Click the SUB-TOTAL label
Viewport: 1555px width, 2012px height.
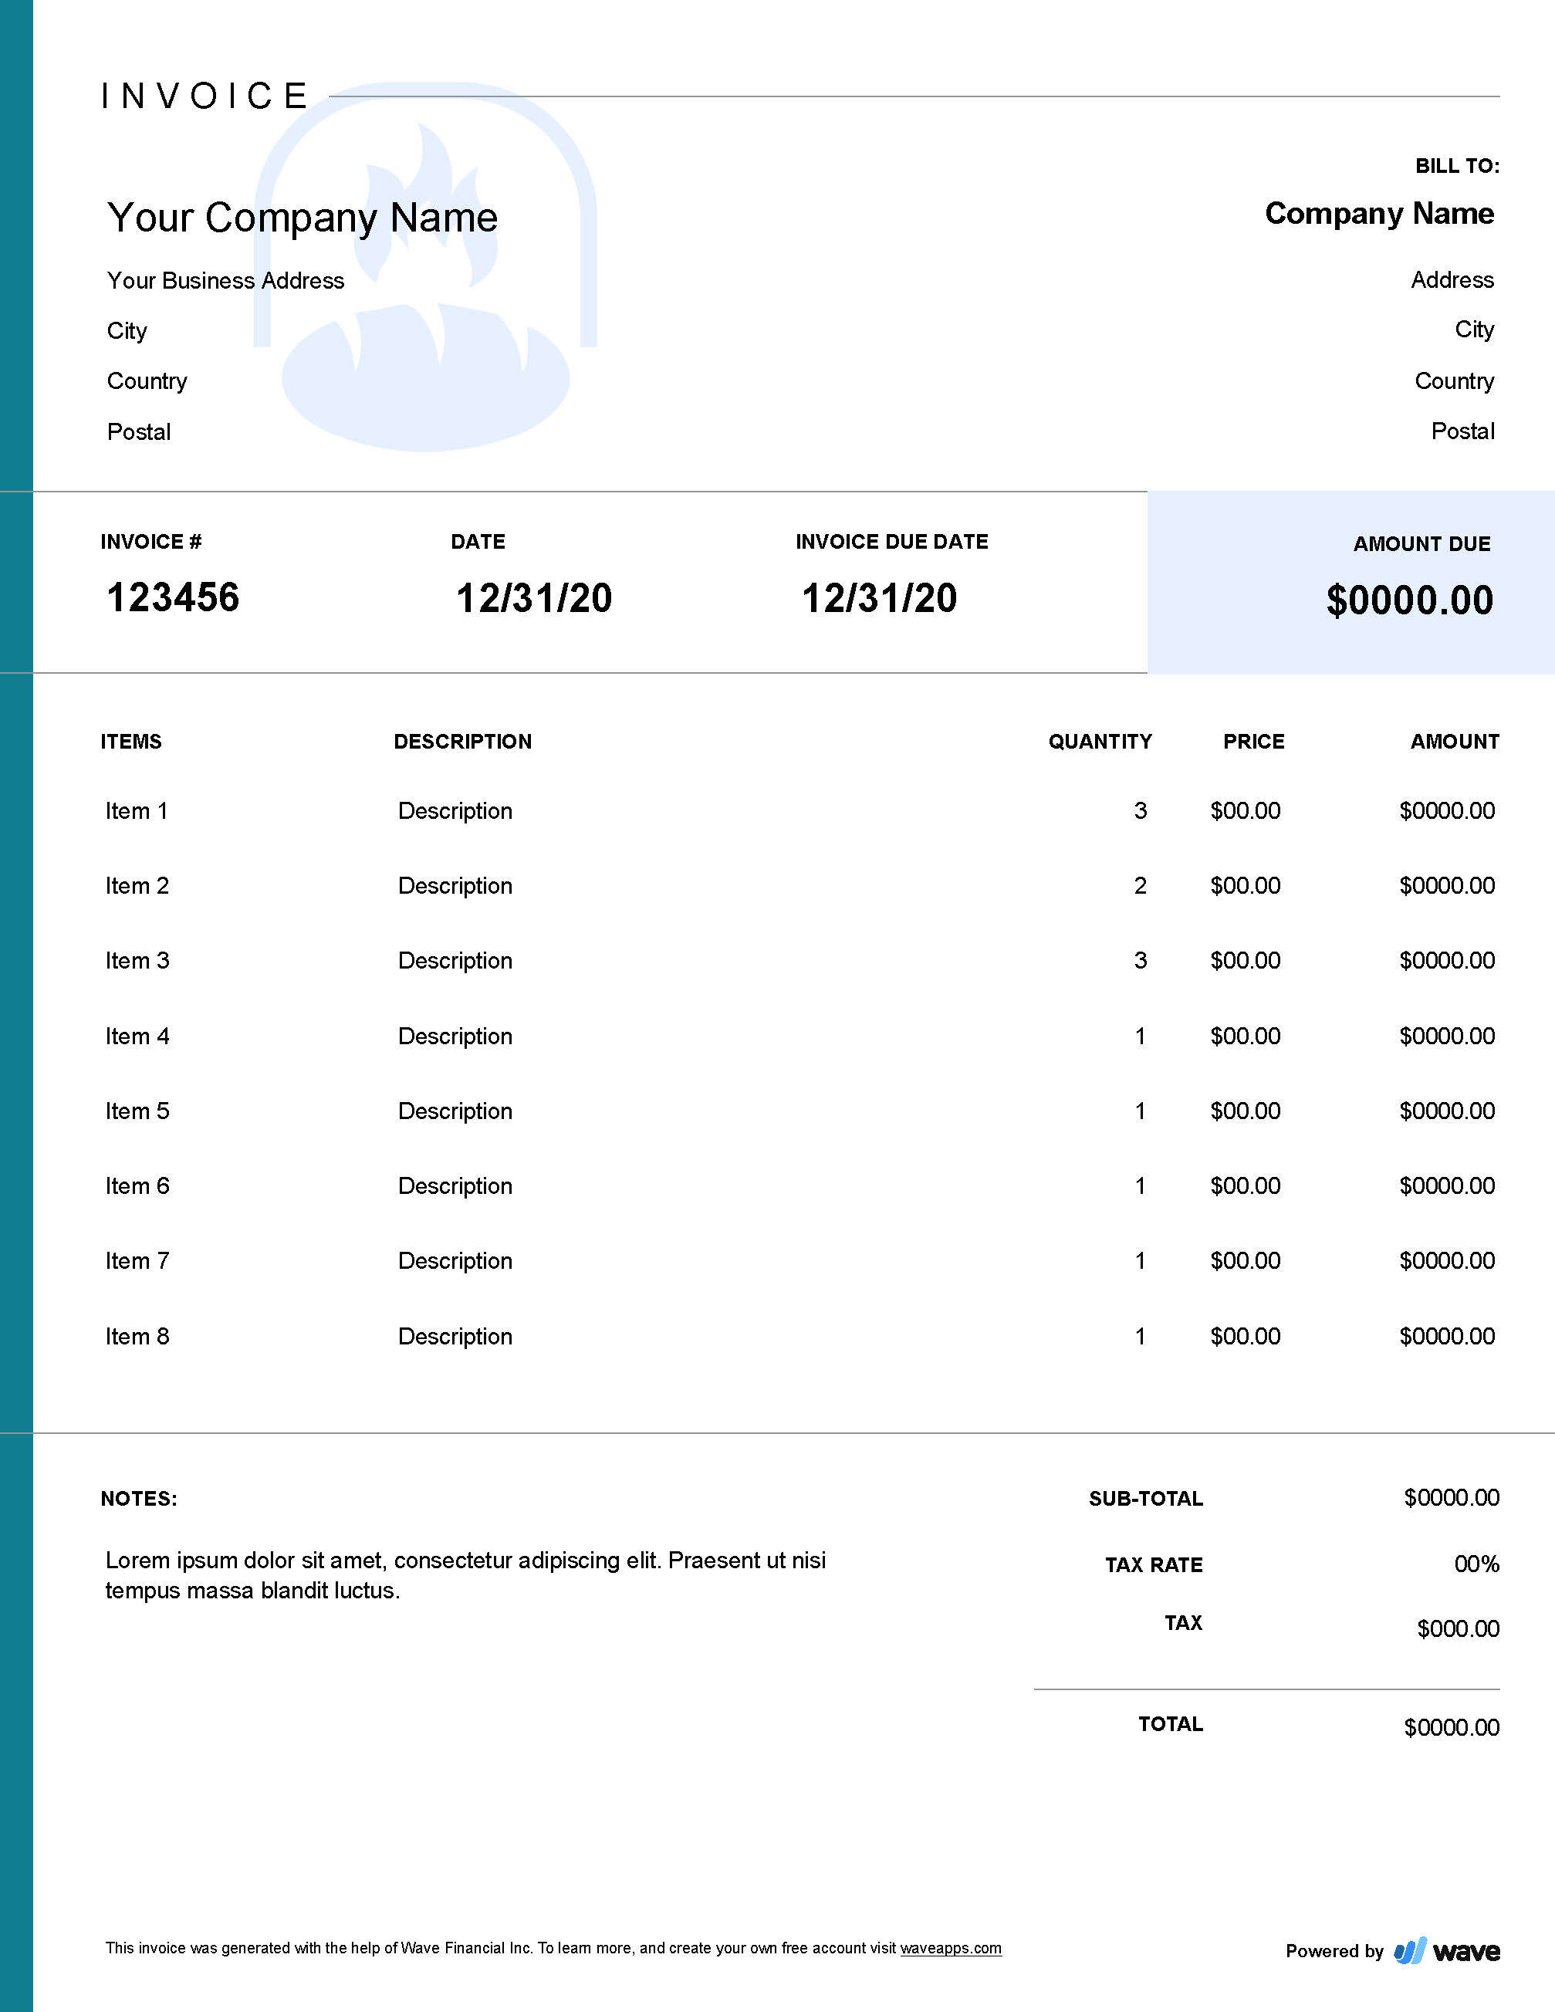1146,1499
